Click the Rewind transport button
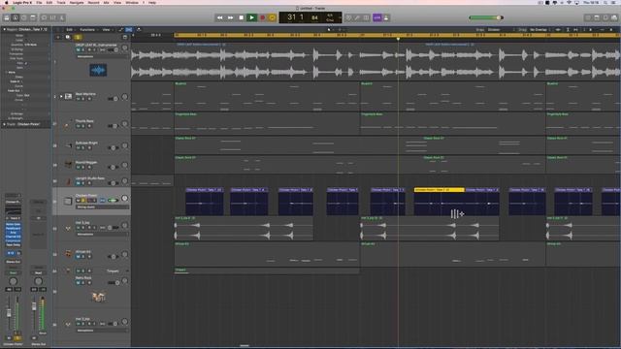The width and height of the screenshot is (621, 349). coord(220,17)
